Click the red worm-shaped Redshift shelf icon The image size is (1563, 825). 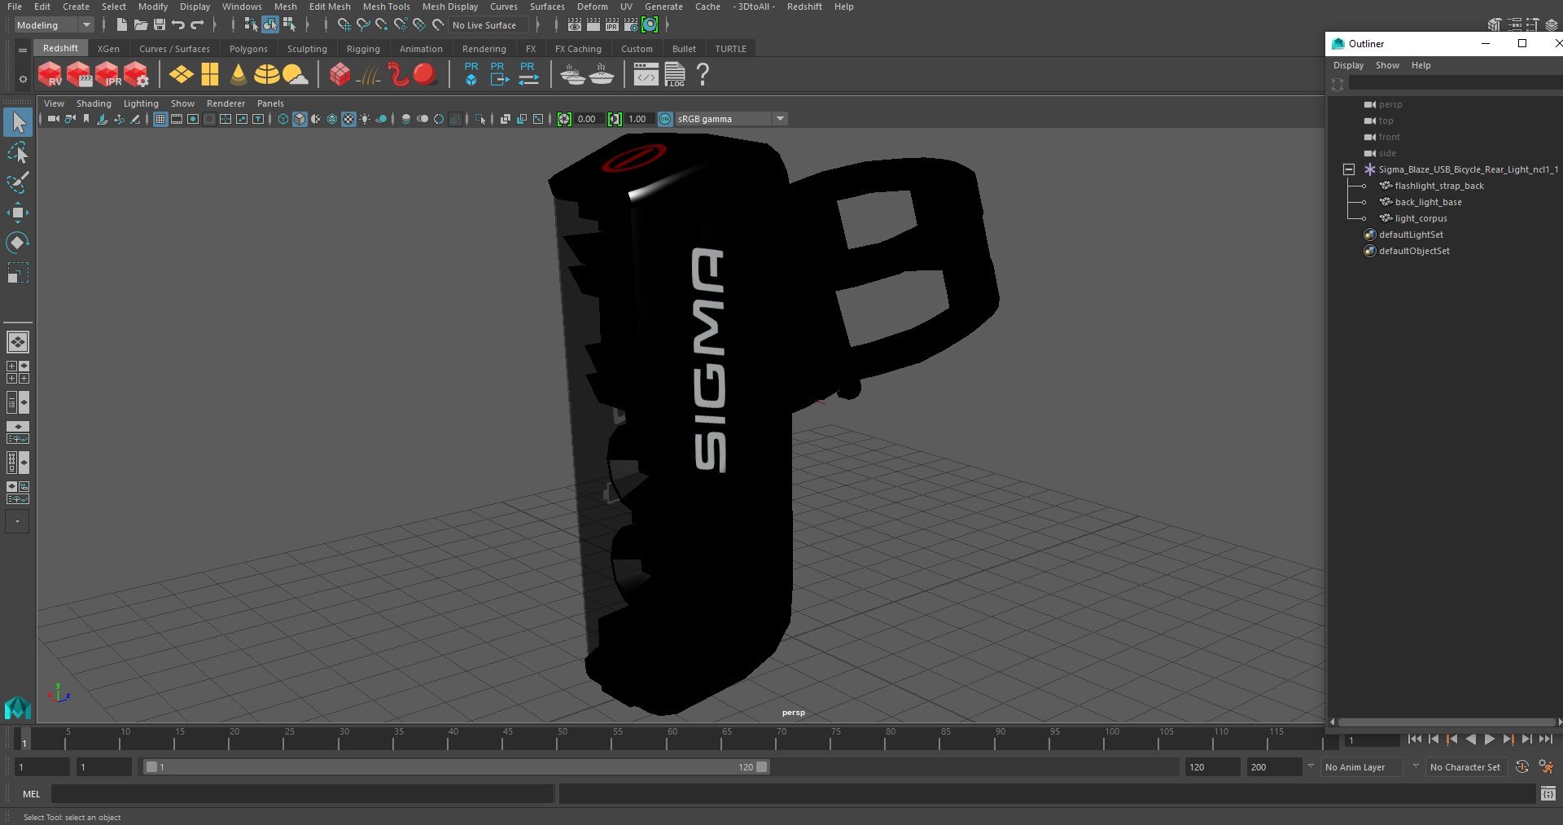pyautogui.click(x=398, y=75)
